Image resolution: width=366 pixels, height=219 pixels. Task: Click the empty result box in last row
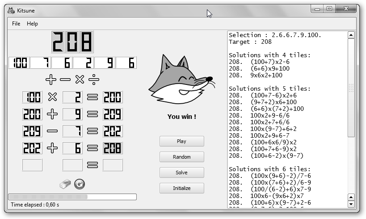click(x=113, y=165)
